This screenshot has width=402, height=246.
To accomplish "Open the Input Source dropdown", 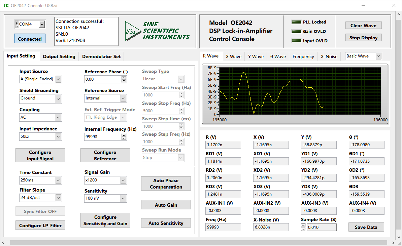I will click(58, 79).
